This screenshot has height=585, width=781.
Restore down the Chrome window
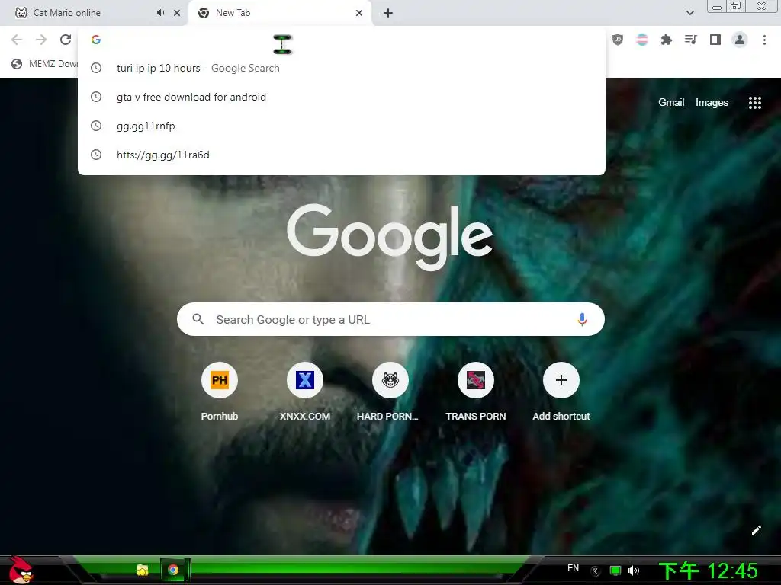(x=735, y=7)
